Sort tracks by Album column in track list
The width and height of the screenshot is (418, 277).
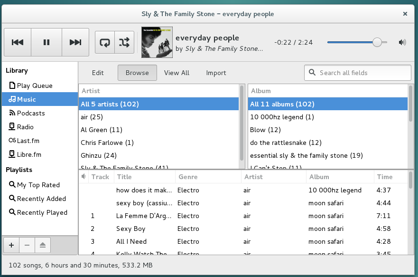340,177
